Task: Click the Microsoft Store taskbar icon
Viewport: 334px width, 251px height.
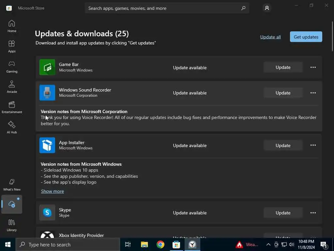Action: coord(176,244)
